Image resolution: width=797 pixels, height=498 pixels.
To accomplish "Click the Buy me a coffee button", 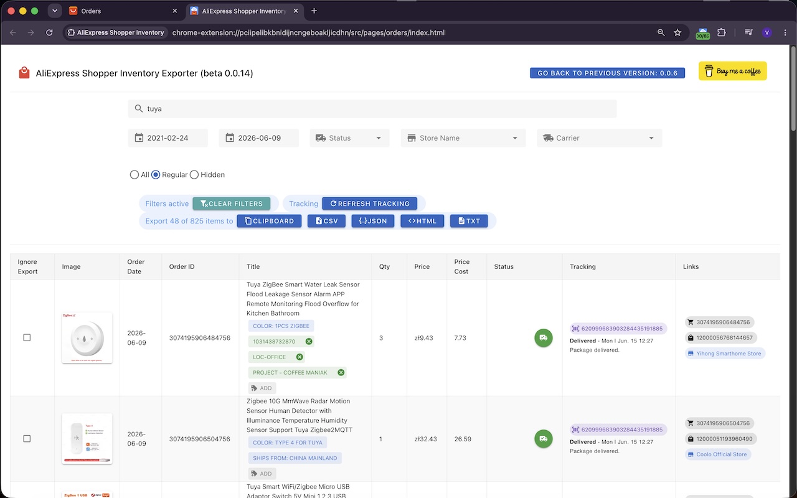I will coord(732,71).
